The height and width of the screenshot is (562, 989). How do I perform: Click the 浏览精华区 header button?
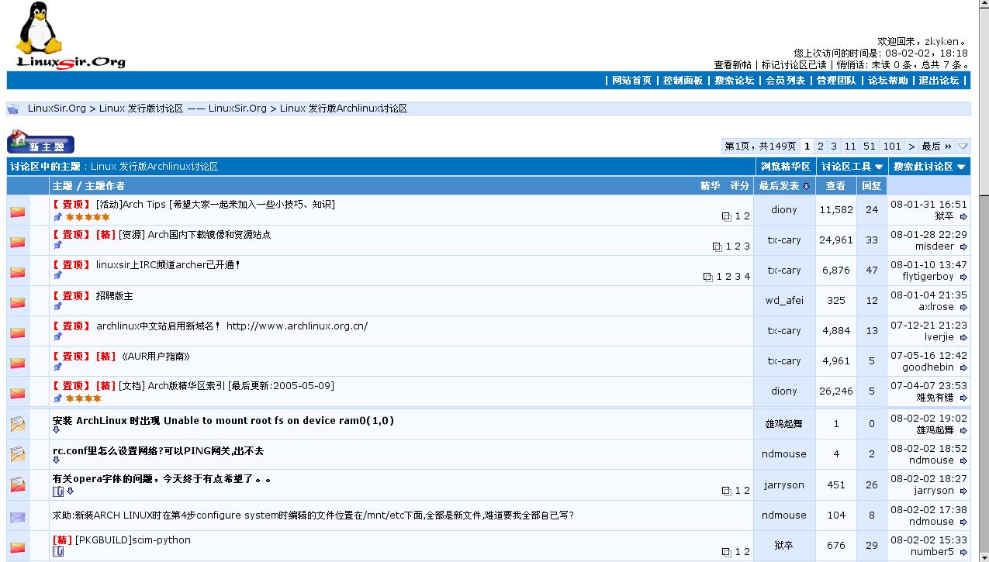coord(785,167)
